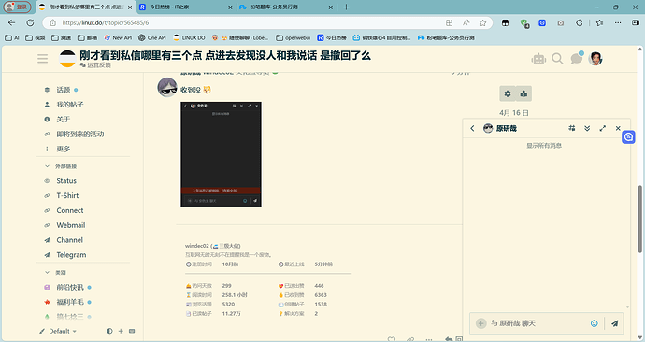Viewport: 645px width, 342px height.
Task: Open the 邮箱 bookmark folder
Action: [x=87, y=37]
